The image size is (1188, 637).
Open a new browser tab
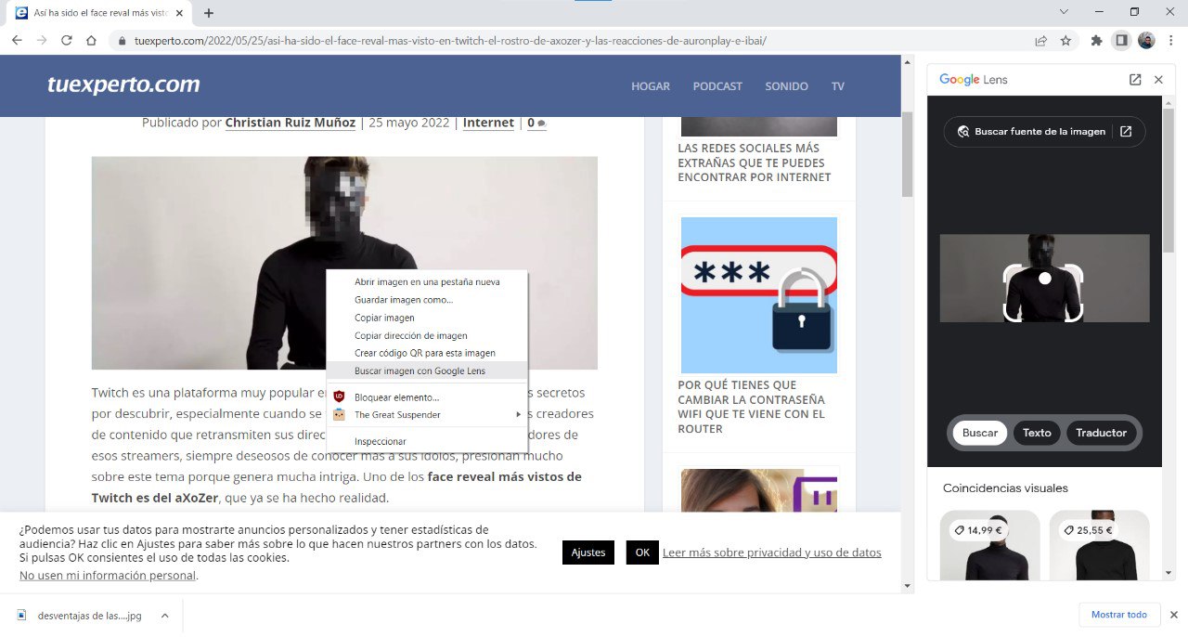click(x=209, y=13)
